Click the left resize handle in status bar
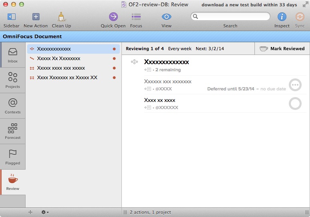This screenshot has height=217, width=310. 125,212
